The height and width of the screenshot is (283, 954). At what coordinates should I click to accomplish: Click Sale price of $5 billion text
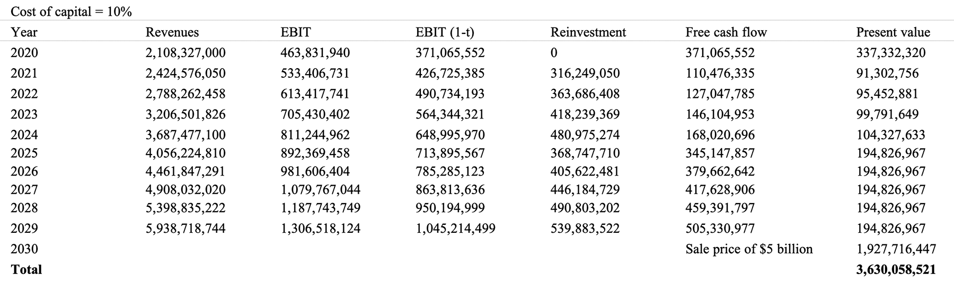(749, 249)
